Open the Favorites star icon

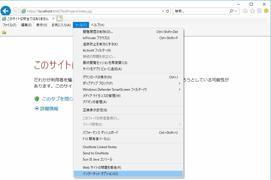252,11
